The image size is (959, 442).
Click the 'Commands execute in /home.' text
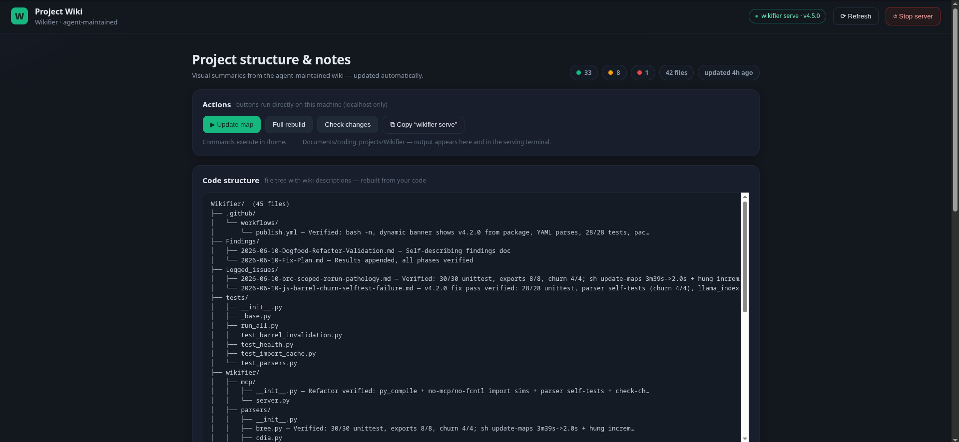coord(244,142)
